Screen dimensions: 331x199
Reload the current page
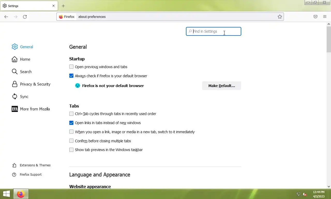pos(25,17)
